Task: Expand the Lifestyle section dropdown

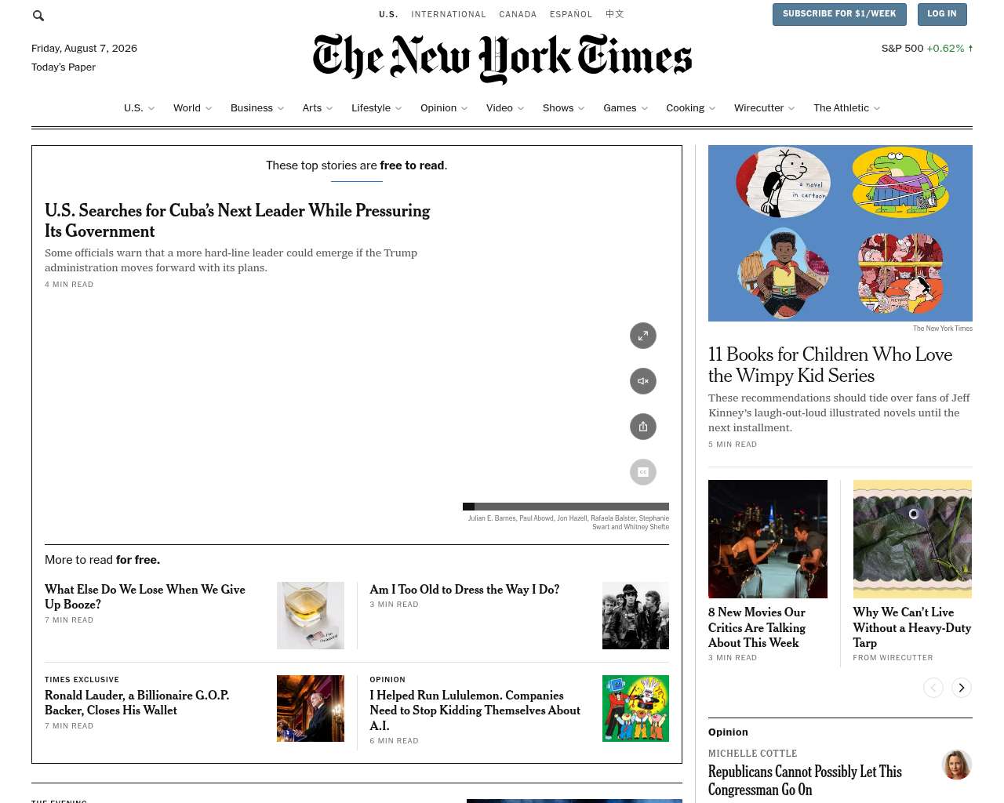Action: point(376,108)
